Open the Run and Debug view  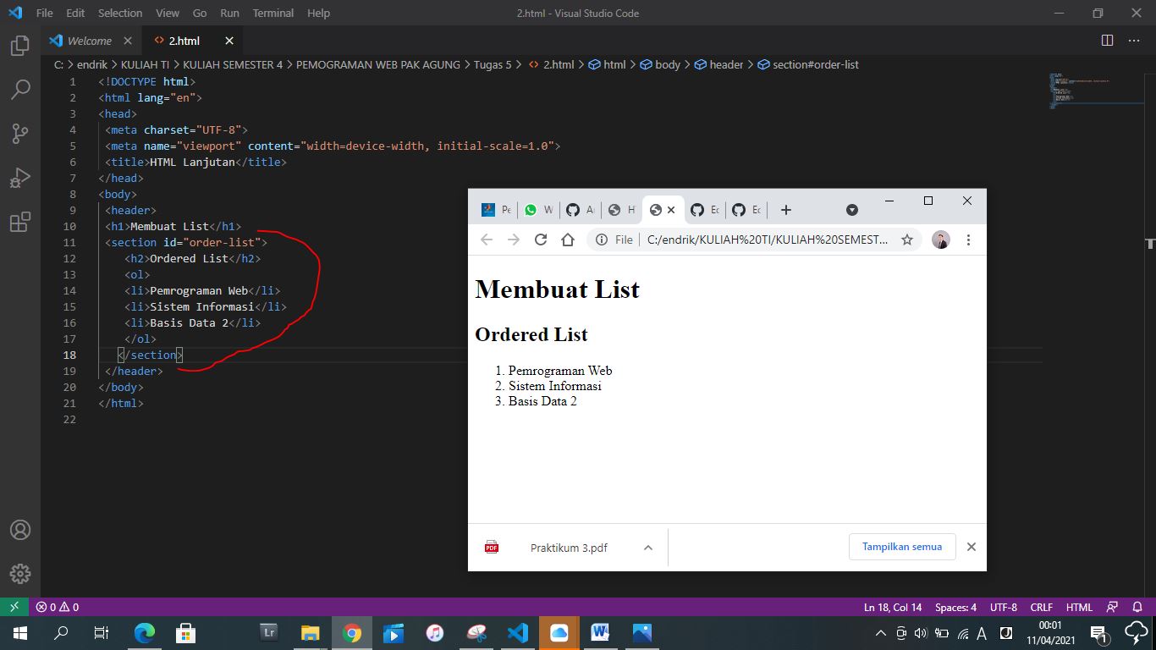[20, 178]
